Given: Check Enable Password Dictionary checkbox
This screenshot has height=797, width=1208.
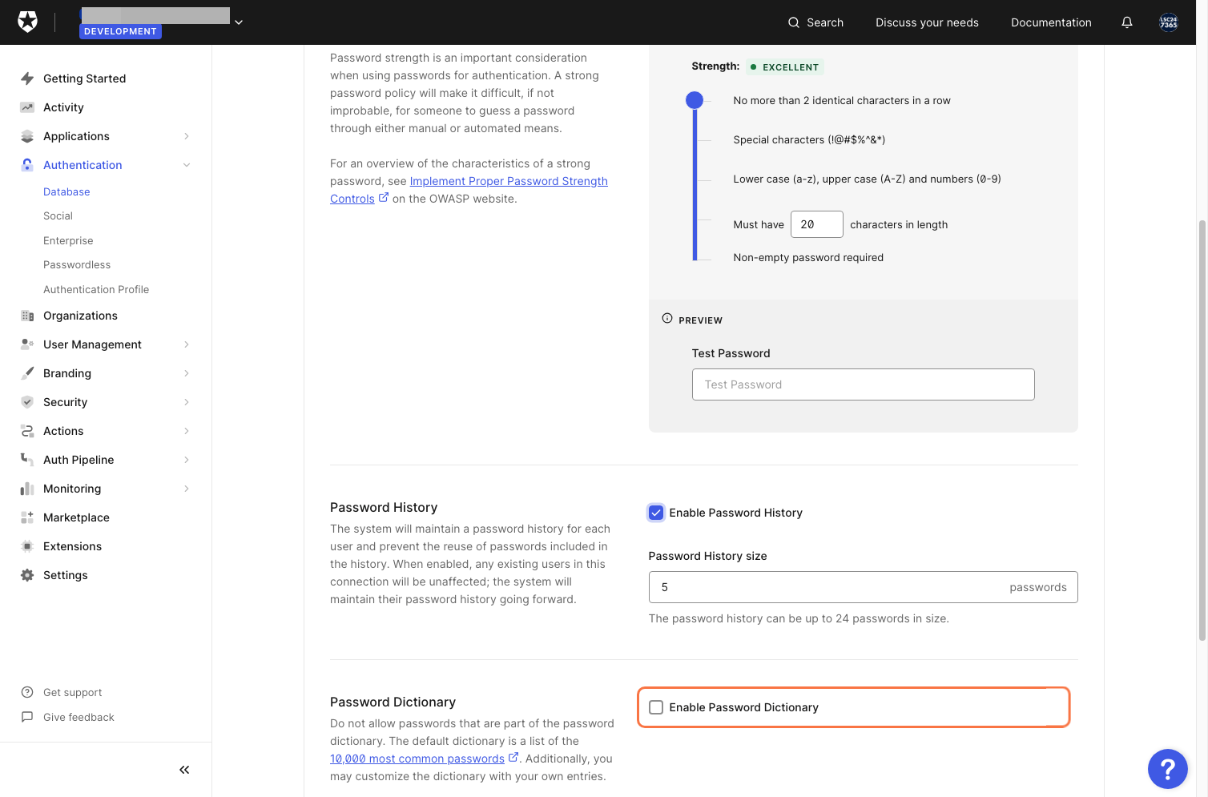Looking at the screenshot, I should pos(656,707).
